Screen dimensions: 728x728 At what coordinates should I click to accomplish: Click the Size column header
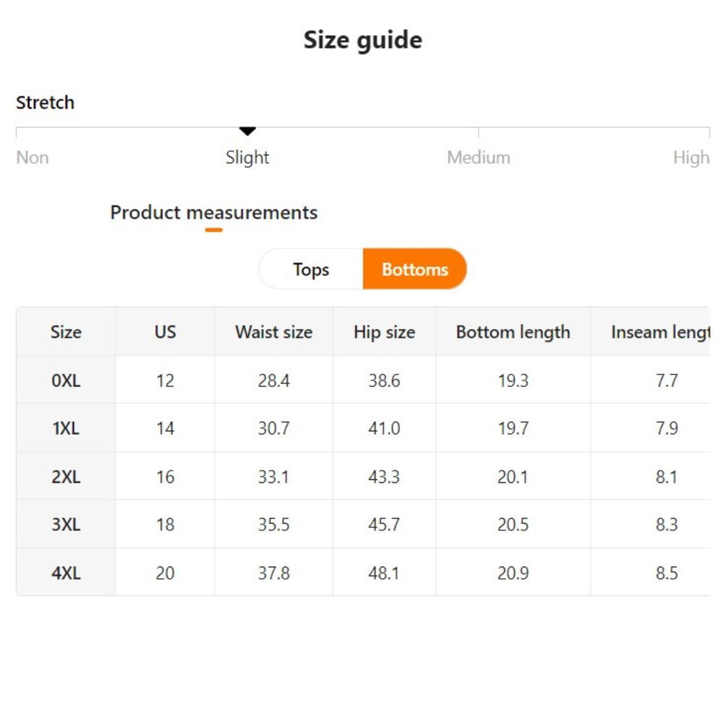66,332
